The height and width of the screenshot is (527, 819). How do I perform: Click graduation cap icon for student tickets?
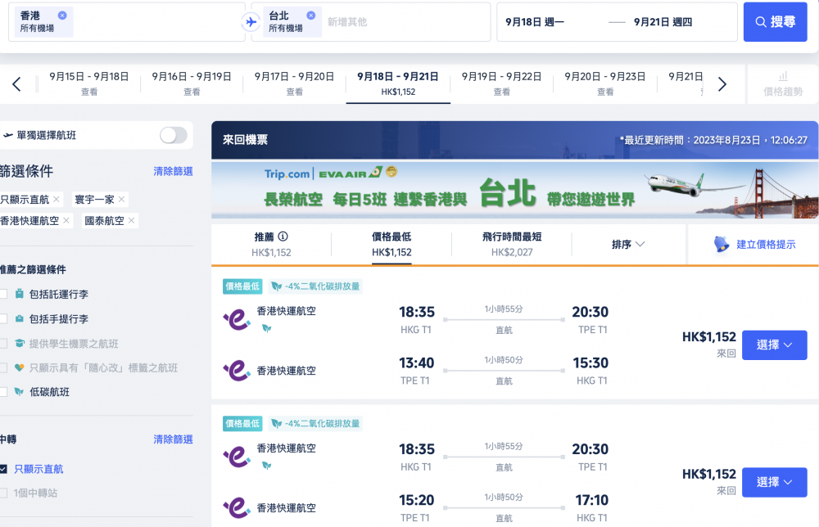(x=20, y=344)
